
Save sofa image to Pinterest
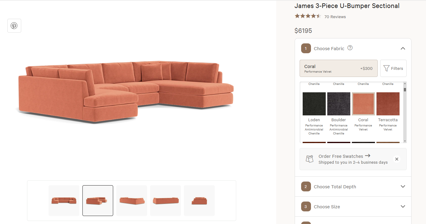pyautogui.click(x=14, y=26)
